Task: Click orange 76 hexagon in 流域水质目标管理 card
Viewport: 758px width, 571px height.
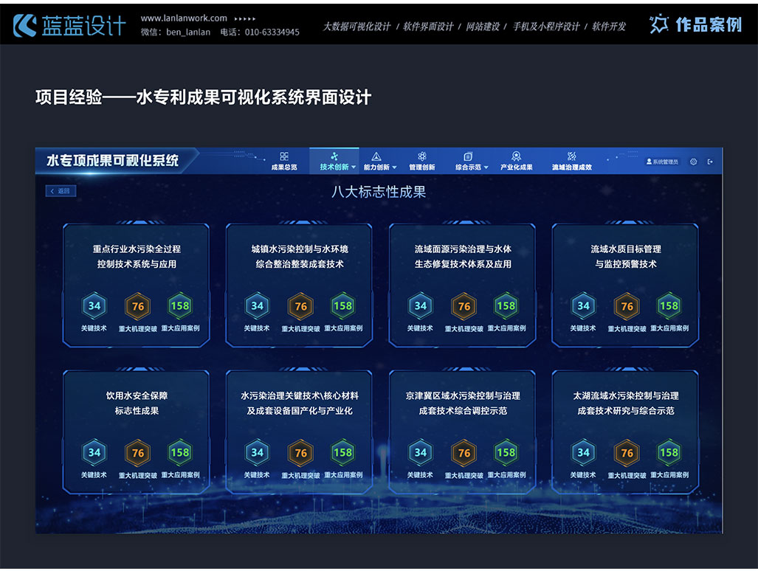Action: (x=627, y=305)
